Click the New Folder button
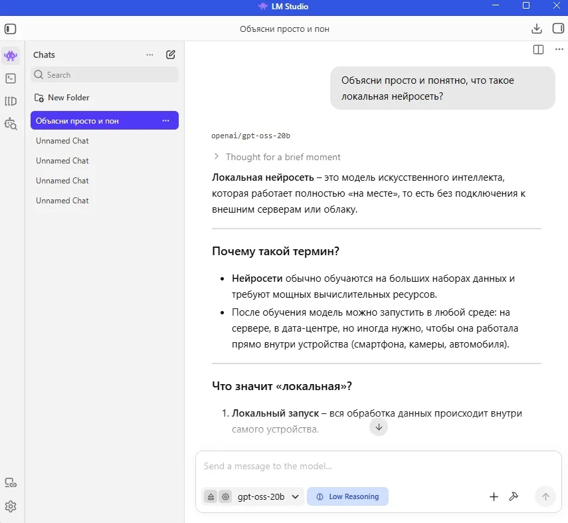Image resolution: width=568 pixels, height=523 pixels. pyautogui.click(x=62, y=98)
